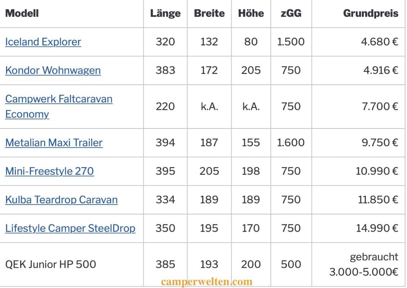This screenshot has height=288, width=407.
Task: Open the Metalian Maxi Trailer link
Action: pyautogui.click(x=54, y=143)
